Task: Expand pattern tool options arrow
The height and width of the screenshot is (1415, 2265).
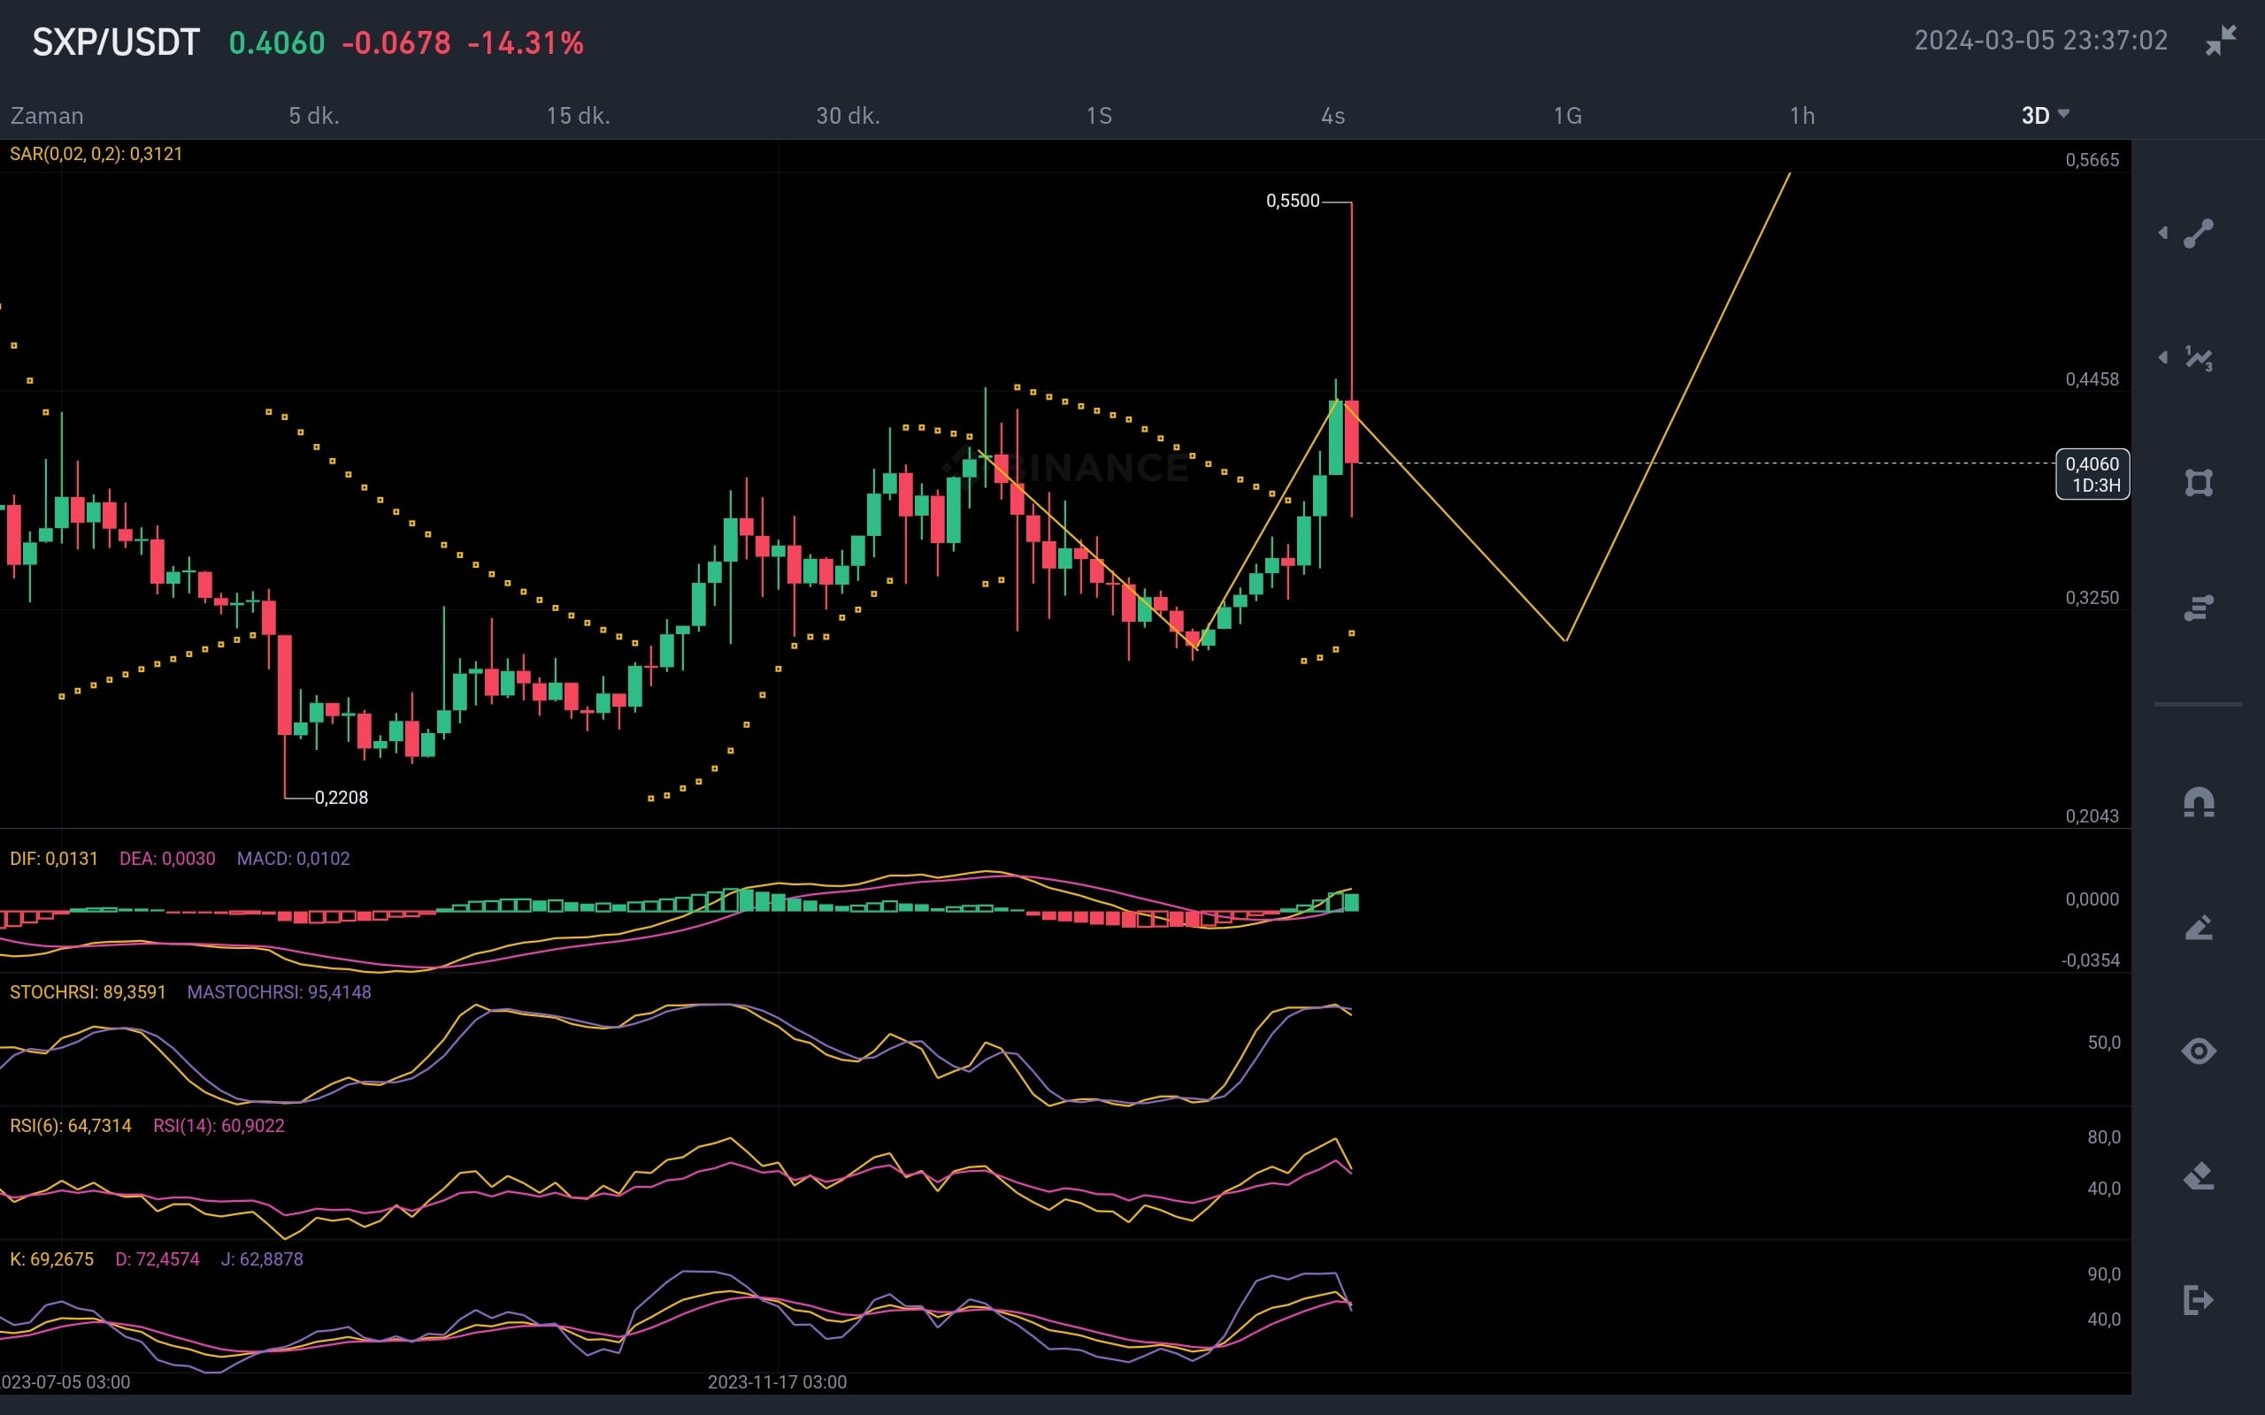Action: coord(2163,357)
